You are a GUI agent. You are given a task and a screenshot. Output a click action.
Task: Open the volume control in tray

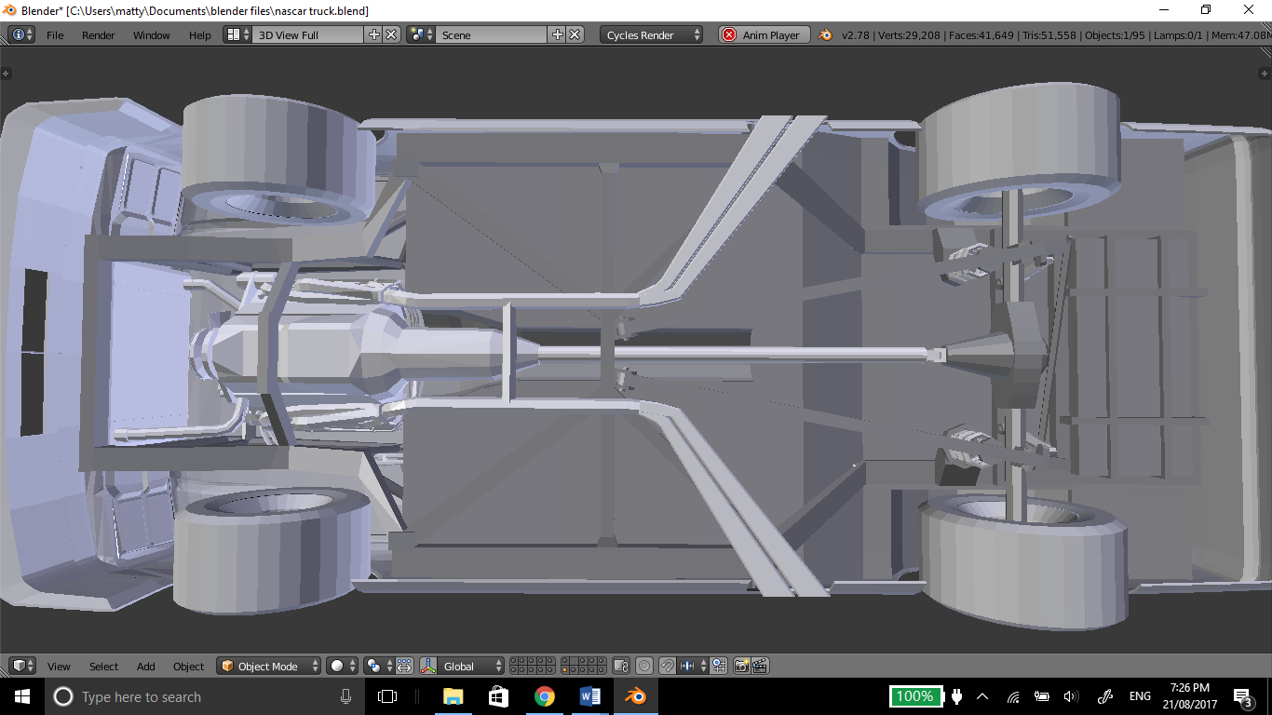1071,696
